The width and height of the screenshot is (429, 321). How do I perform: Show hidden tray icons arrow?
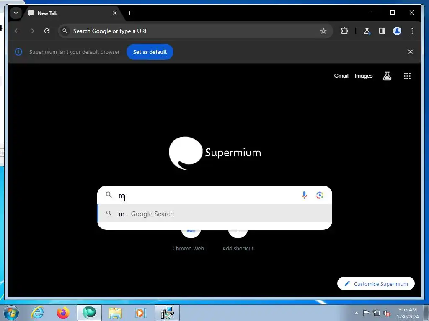[356, 313]
